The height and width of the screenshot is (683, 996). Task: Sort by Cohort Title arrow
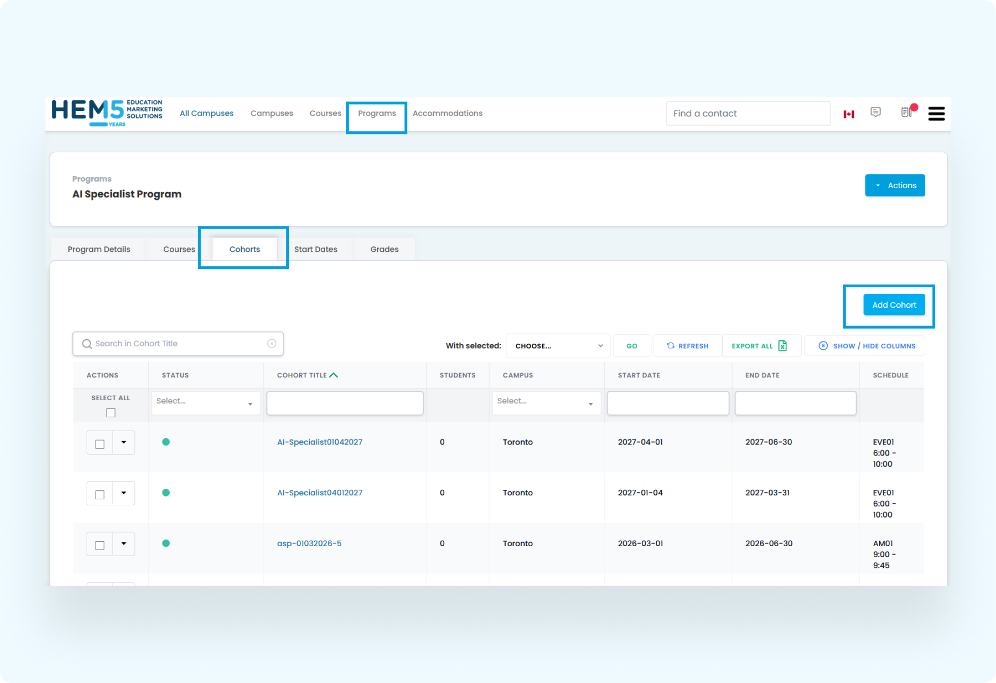point(334,375)
